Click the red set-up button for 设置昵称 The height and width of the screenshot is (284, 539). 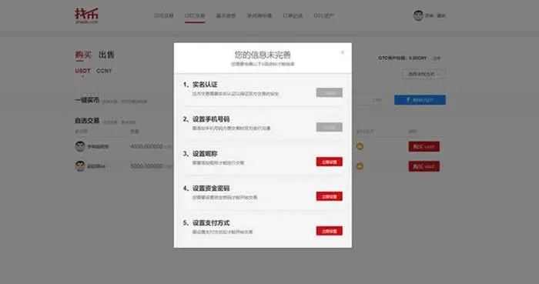329,162
